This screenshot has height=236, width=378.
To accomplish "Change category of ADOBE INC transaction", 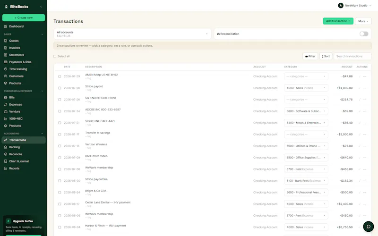I will [306, 111].
